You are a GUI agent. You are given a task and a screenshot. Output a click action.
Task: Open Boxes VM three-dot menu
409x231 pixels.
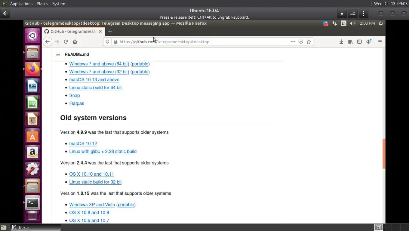tap(364, 14)
